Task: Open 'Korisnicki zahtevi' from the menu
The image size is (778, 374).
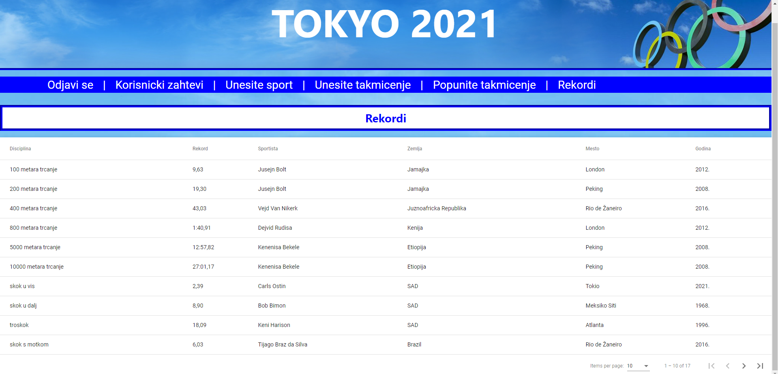Action: coord(159,85)
